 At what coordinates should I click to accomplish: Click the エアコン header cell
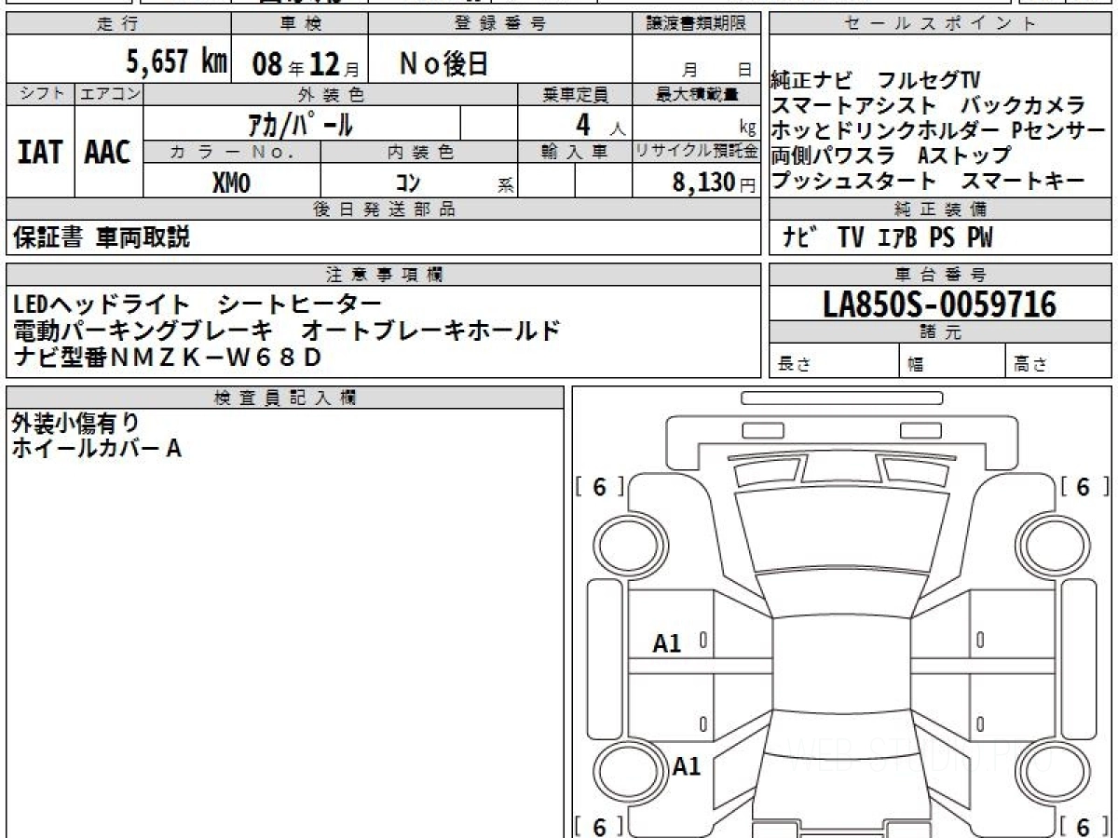(109, 94)
